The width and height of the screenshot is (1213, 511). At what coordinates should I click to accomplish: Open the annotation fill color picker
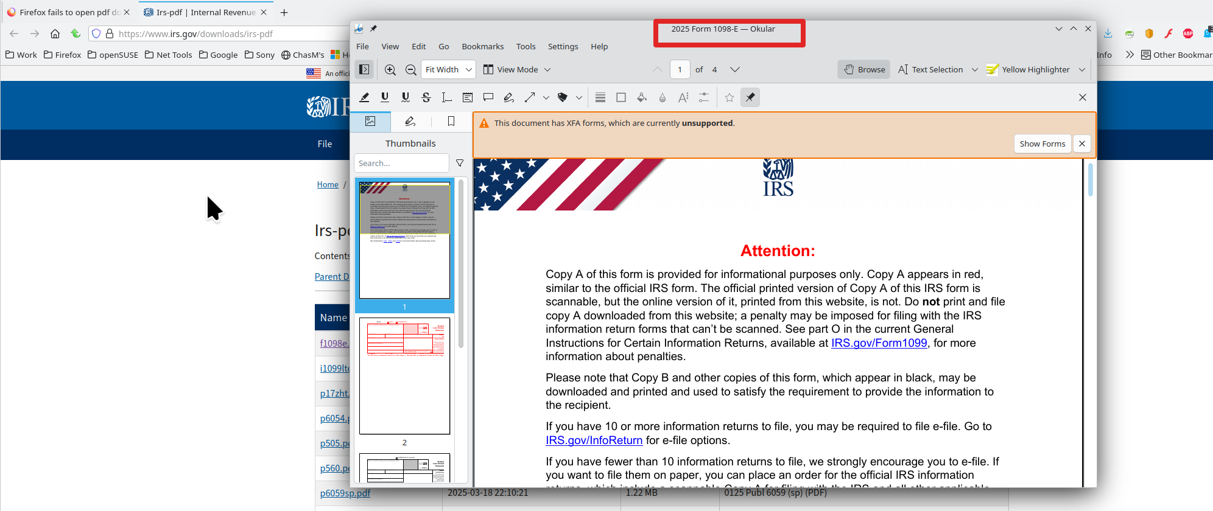[642, 97]
